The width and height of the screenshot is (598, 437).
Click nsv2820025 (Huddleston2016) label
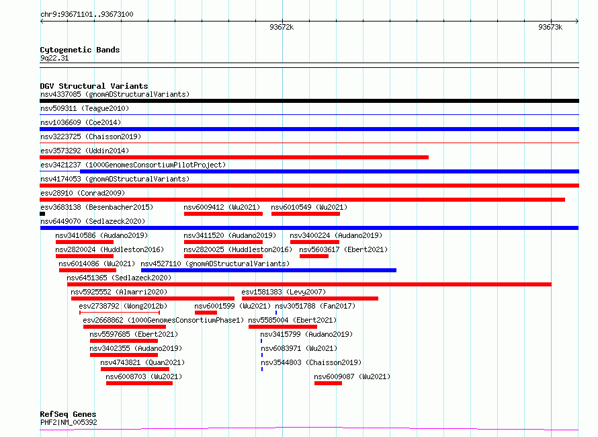pyautogui.click(x=238, y=249)
